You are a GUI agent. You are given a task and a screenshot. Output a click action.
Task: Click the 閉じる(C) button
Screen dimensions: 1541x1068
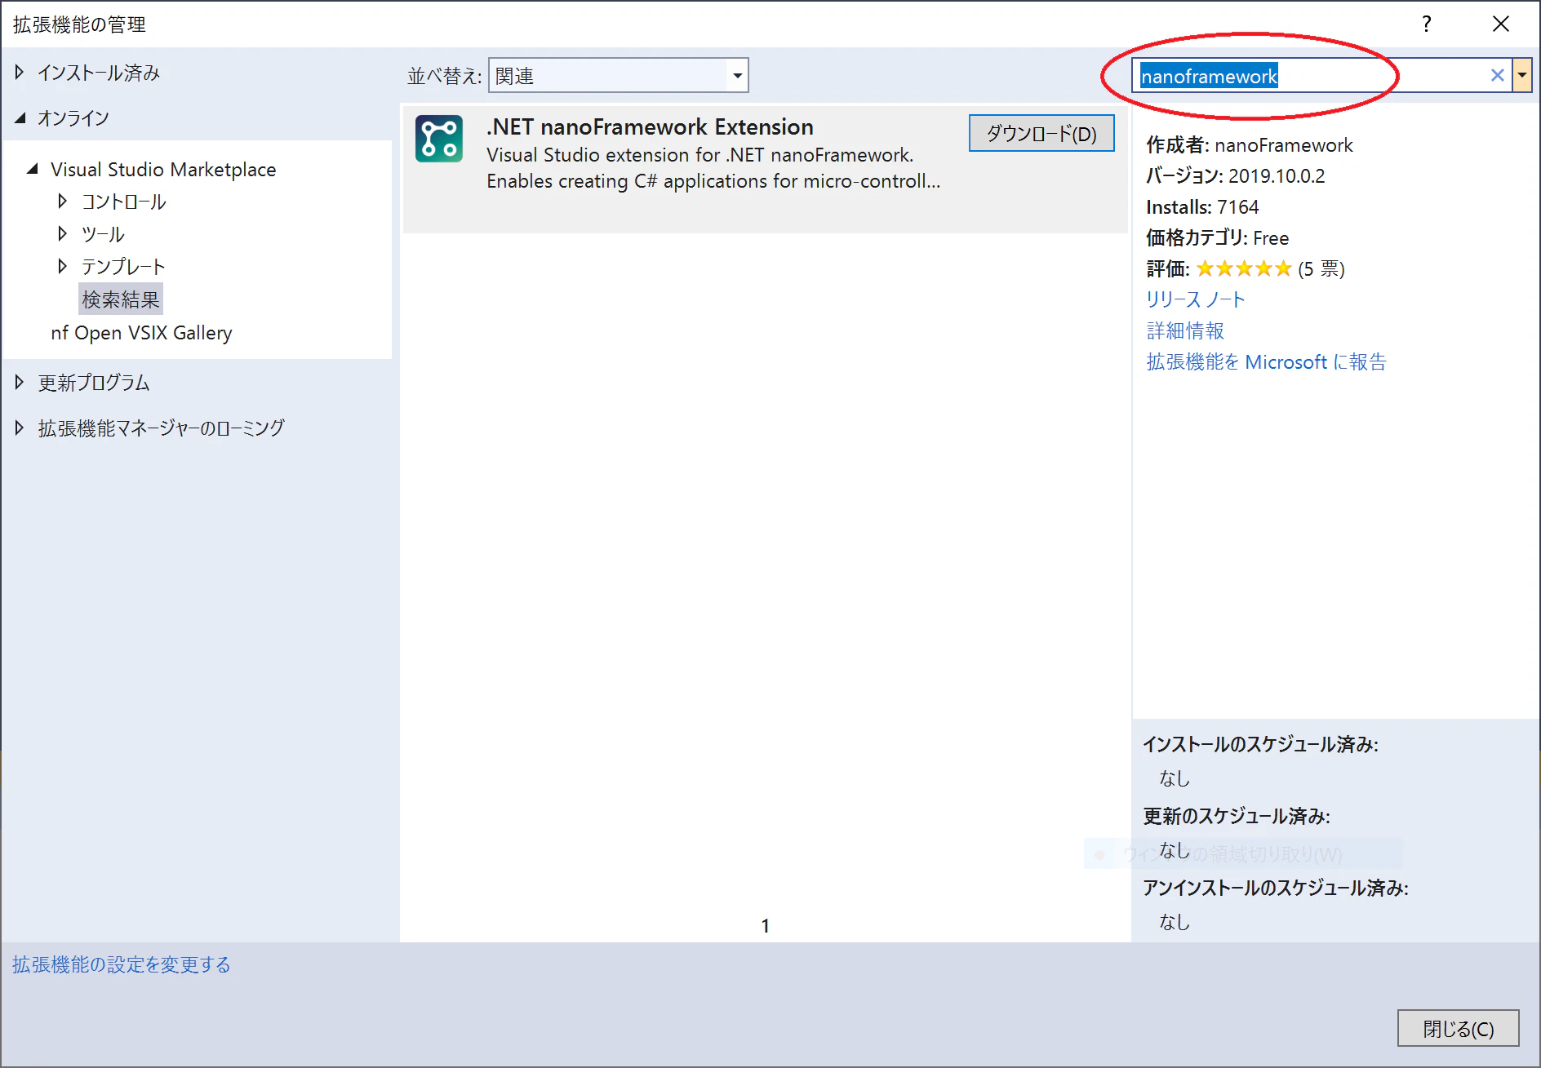(x=1459, y=1028)
